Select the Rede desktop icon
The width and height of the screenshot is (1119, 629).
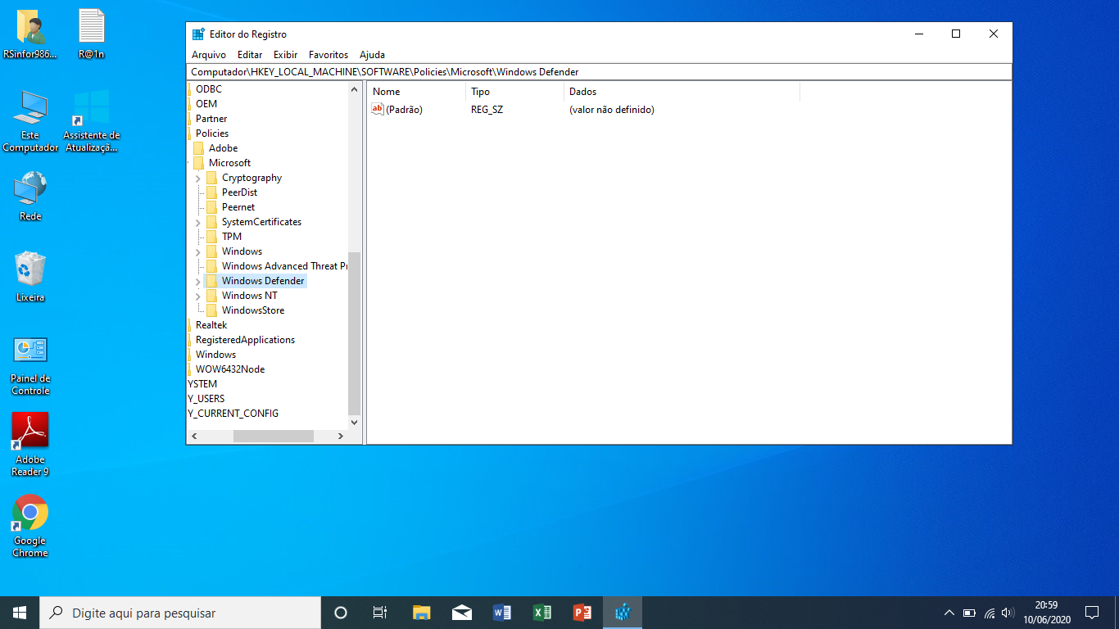click(x=30, y=196)
